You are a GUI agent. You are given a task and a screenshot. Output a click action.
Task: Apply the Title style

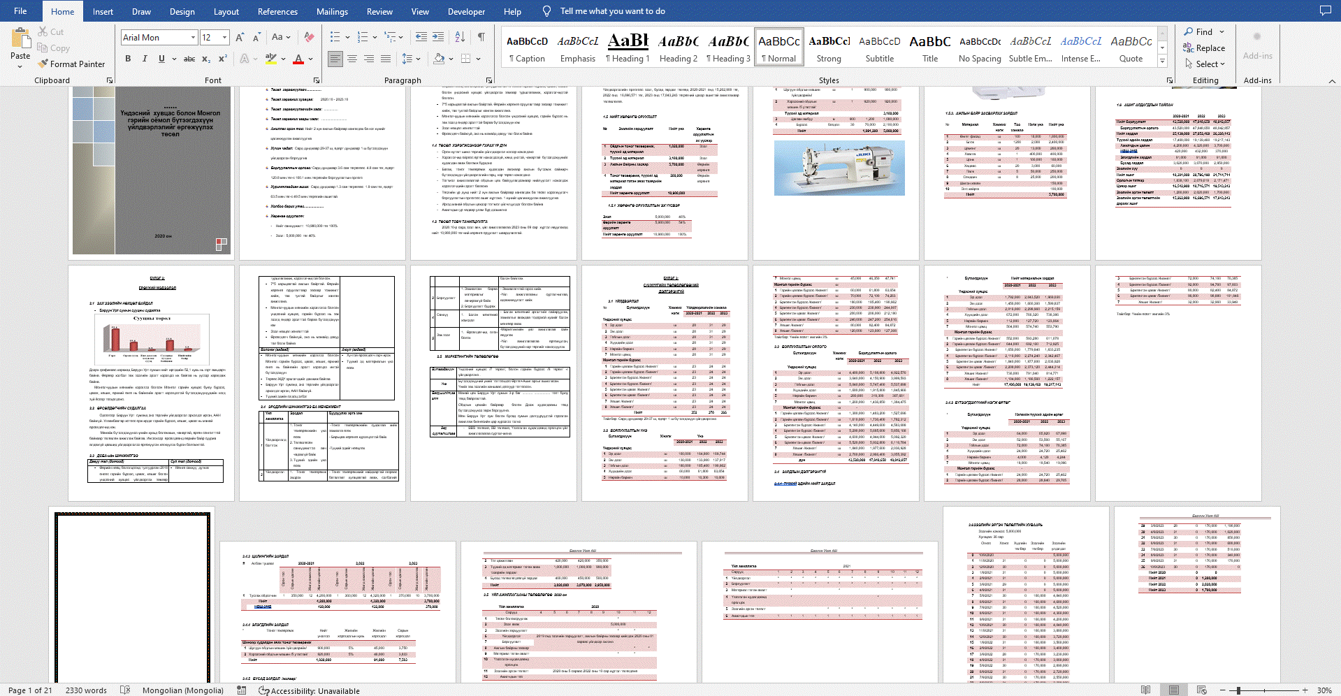tap(930, 48)
